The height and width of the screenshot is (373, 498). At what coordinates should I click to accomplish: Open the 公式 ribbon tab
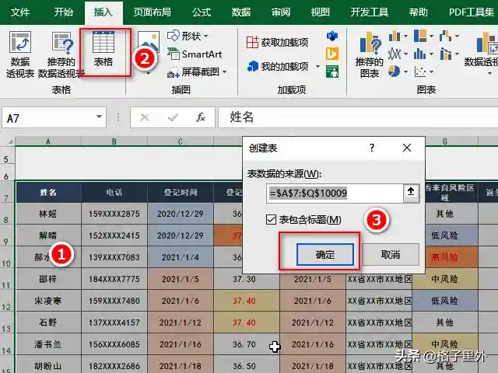click(201, 12)
